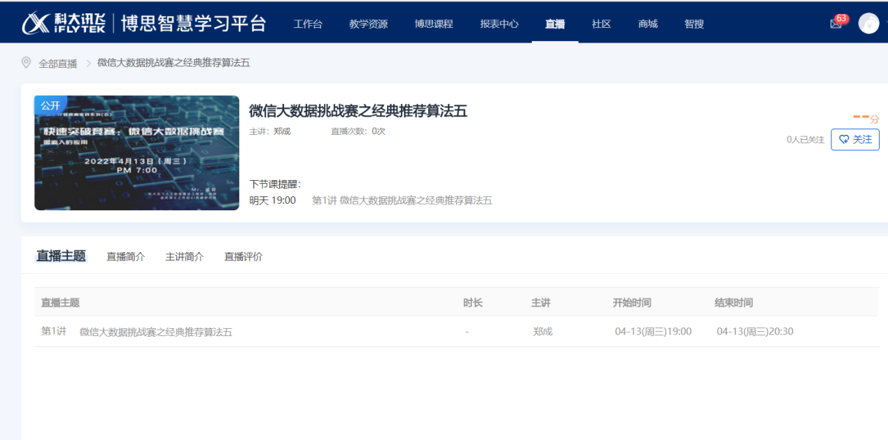The width and height of the screenshot is (888, 440).
Task: Go to the 社区 community section
Action: pyautogui.click(x=600, y=23)
